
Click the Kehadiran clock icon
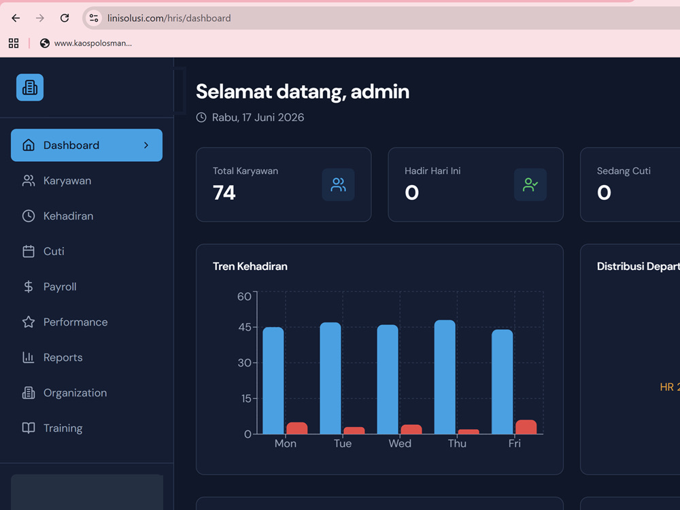click(29, 216)
